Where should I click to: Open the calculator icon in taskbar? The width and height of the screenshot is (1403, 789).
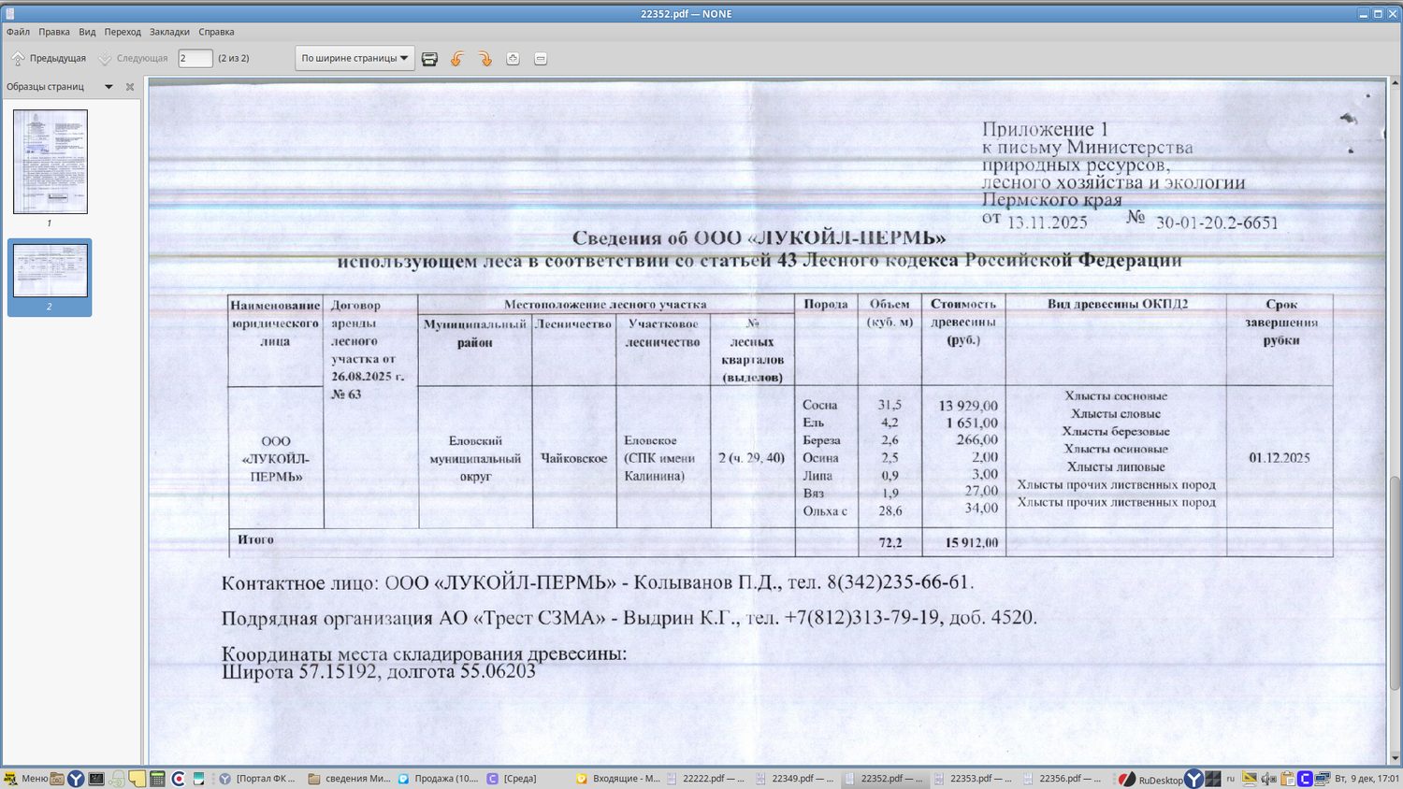157,779
